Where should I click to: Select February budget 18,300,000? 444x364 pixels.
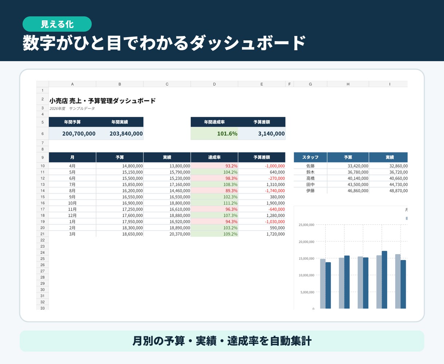tap(120, 228)
